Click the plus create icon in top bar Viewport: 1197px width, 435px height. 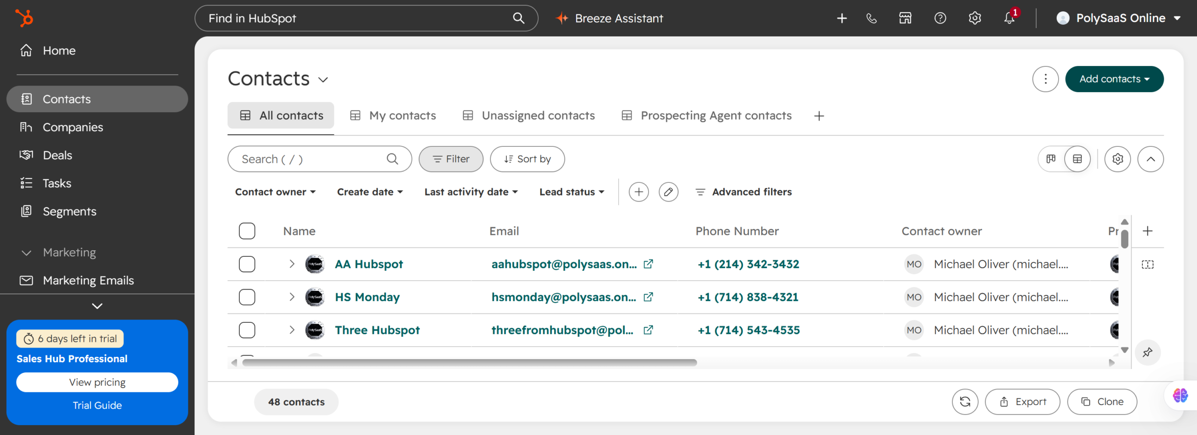coord(842,18)
